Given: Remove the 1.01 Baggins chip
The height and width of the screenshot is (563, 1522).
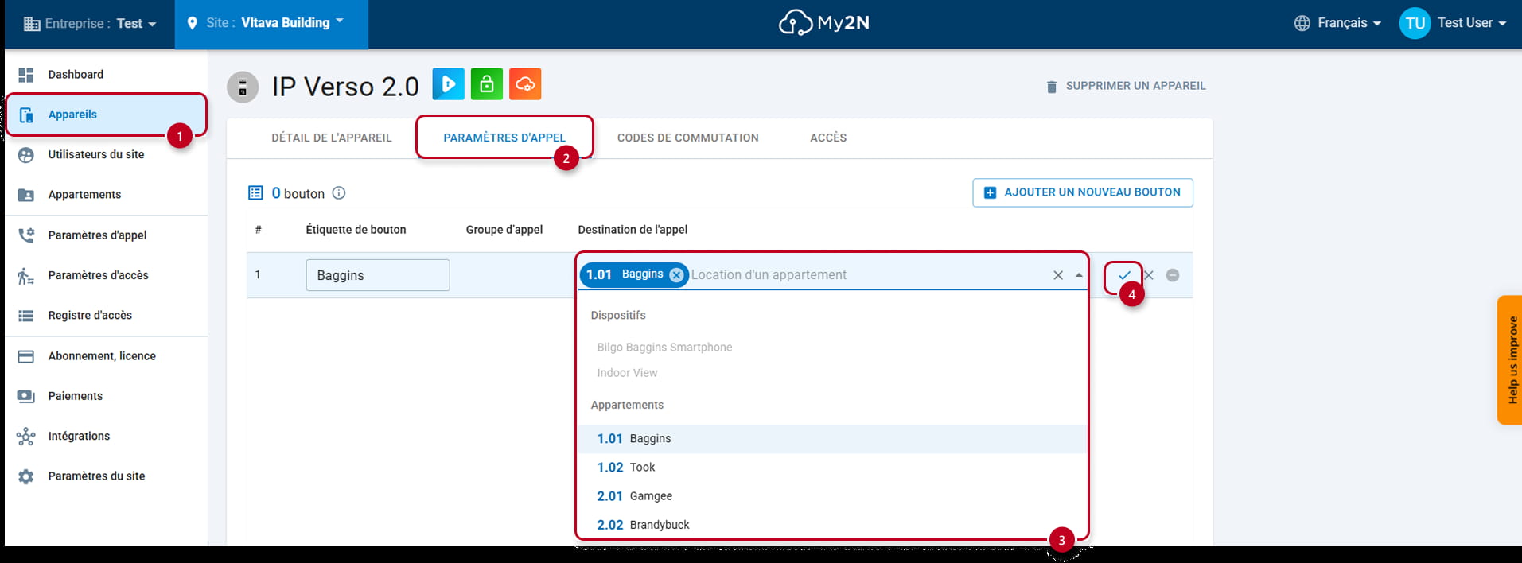Looking at the screenshot, I should (x=676, y=275).
